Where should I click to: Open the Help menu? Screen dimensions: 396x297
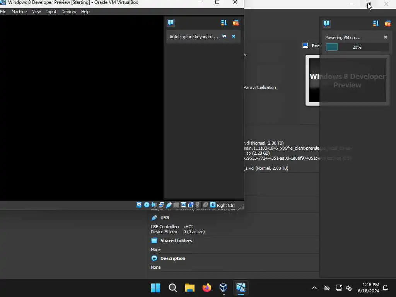pos(85,12)
